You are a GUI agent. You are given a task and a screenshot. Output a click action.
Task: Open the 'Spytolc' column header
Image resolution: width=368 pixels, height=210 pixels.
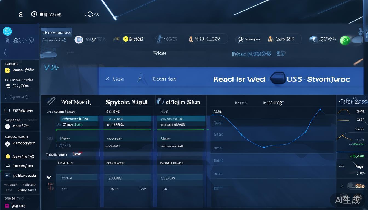click(127, 102)
